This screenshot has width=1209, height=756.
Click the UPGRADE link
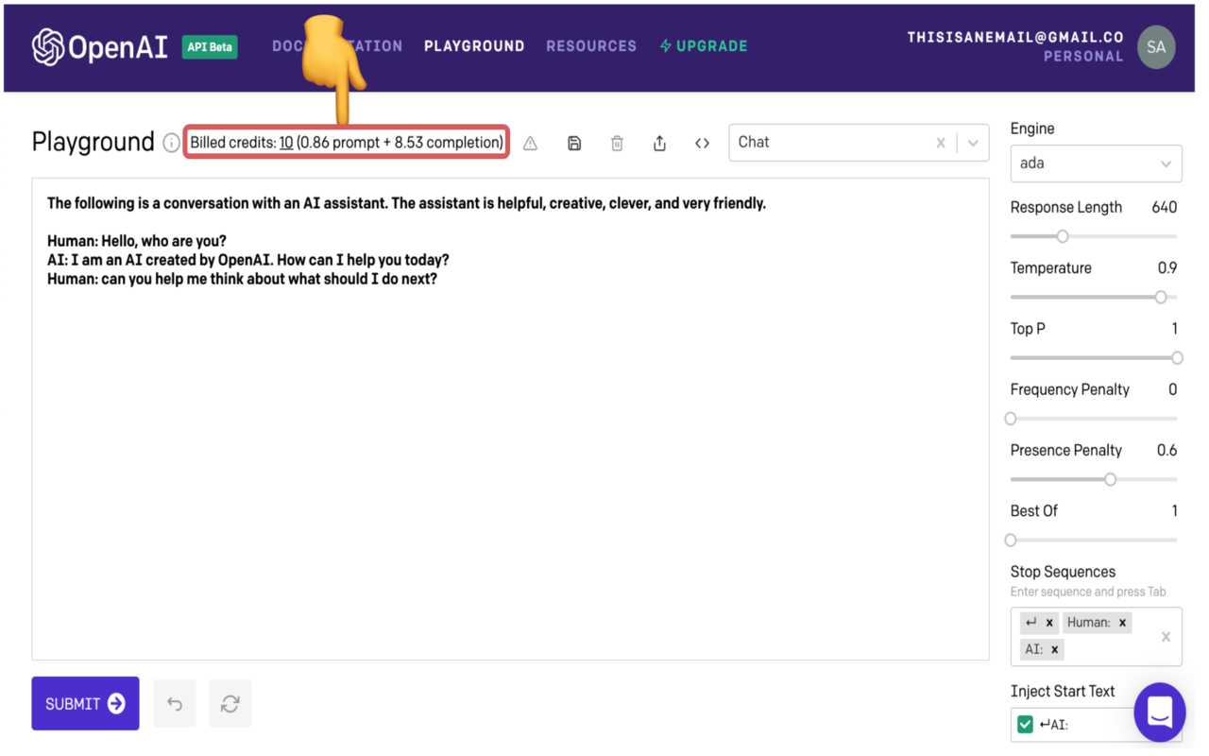(704, 46)
